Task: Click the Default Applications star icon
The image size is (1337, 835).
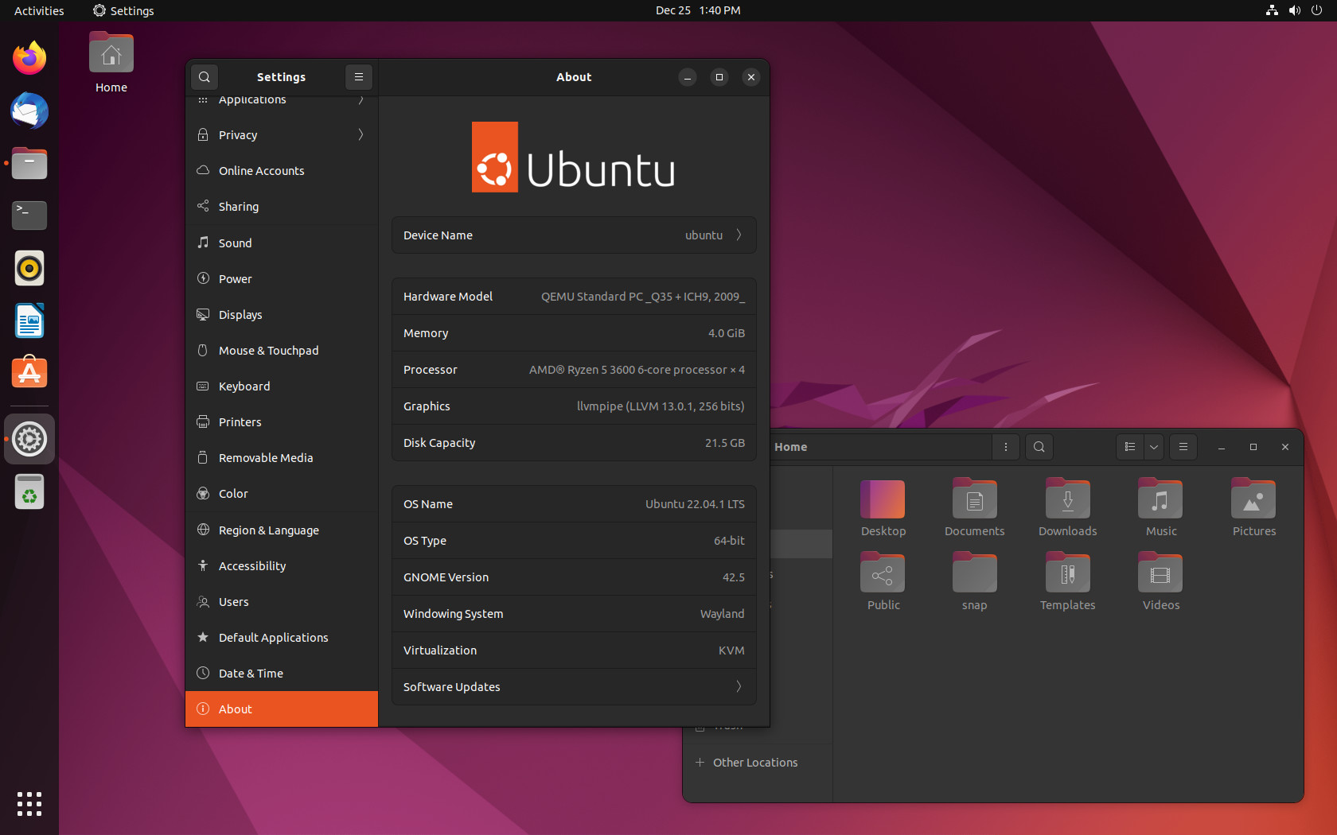Action: click(203, 637)
